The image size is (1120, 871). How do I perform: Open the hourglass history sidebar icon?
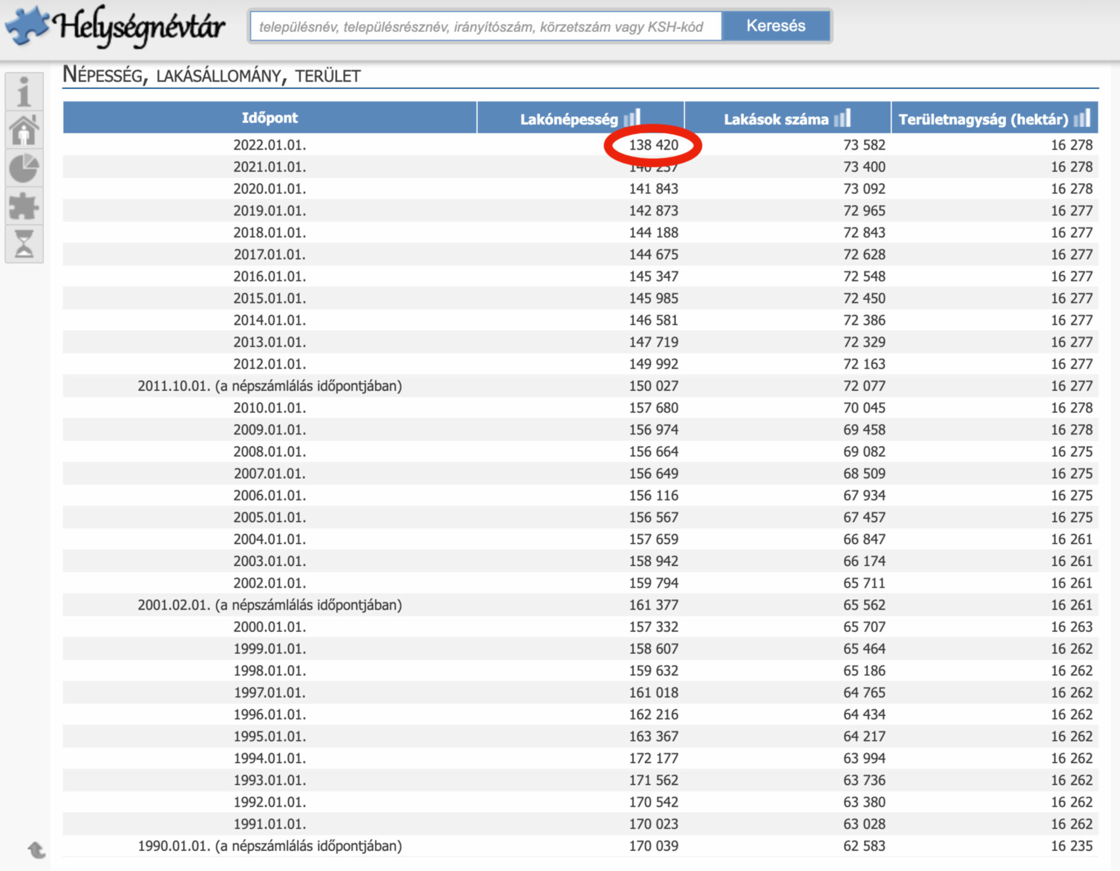(24, 243)
